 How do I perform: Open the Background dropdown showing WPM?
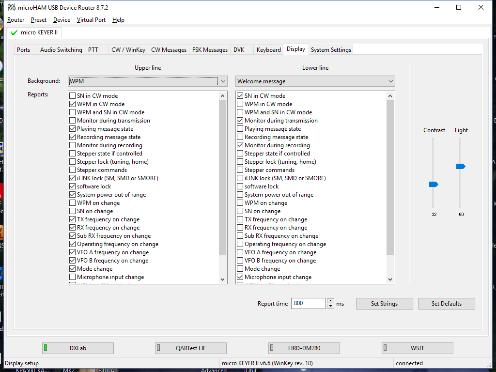pyautogui.click(x=223, y=81)
